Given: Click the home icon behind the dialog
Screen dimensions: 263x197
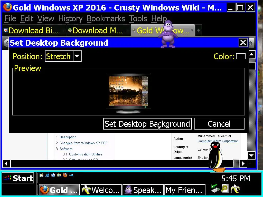Looking at the screenshot, I should pos(251,43).
